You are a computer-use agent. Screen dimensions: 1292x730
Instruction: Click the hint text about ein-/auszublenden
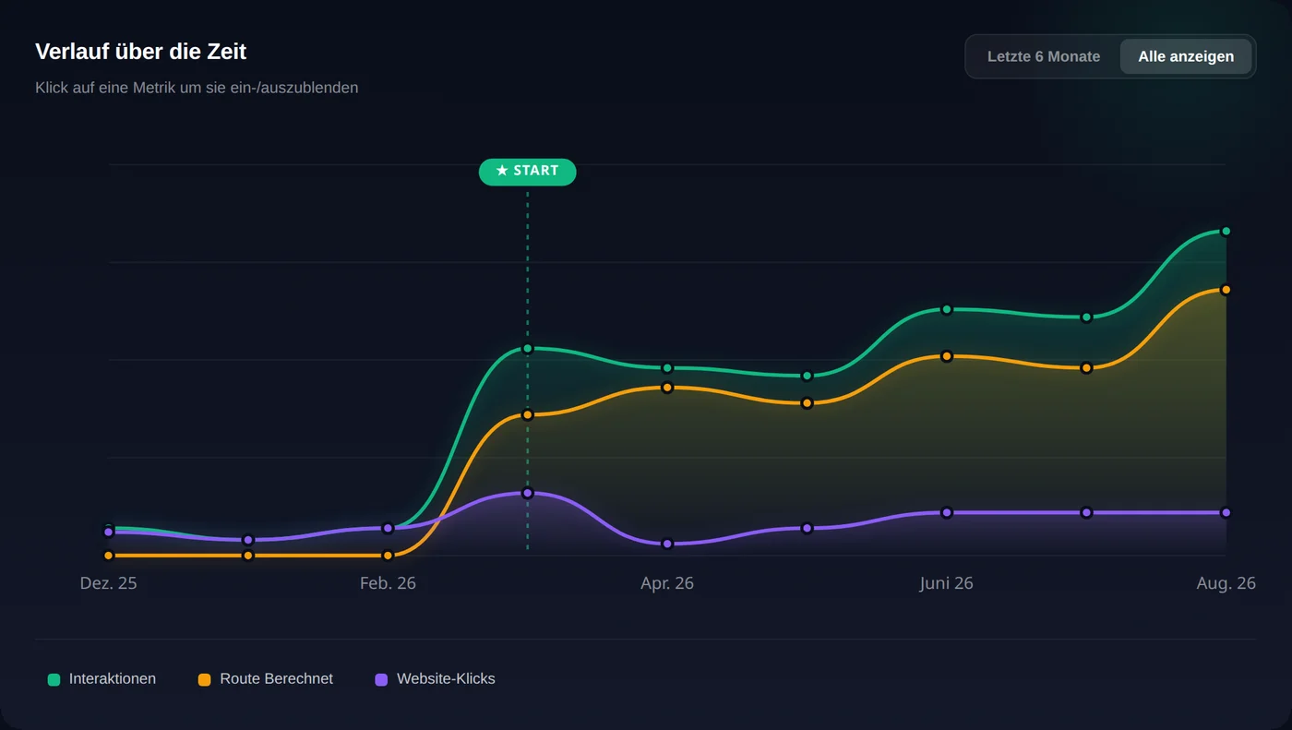coord(197,88)
